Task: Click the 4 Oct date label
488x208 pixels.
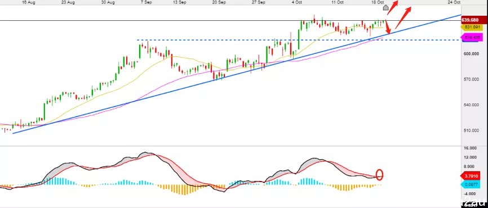Action: 296,2
